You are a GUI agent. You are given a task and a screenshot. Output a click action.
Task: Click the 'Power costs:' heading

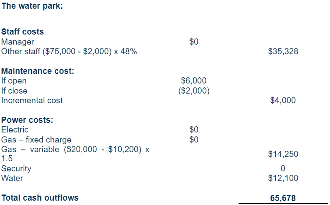coord(27,120)
